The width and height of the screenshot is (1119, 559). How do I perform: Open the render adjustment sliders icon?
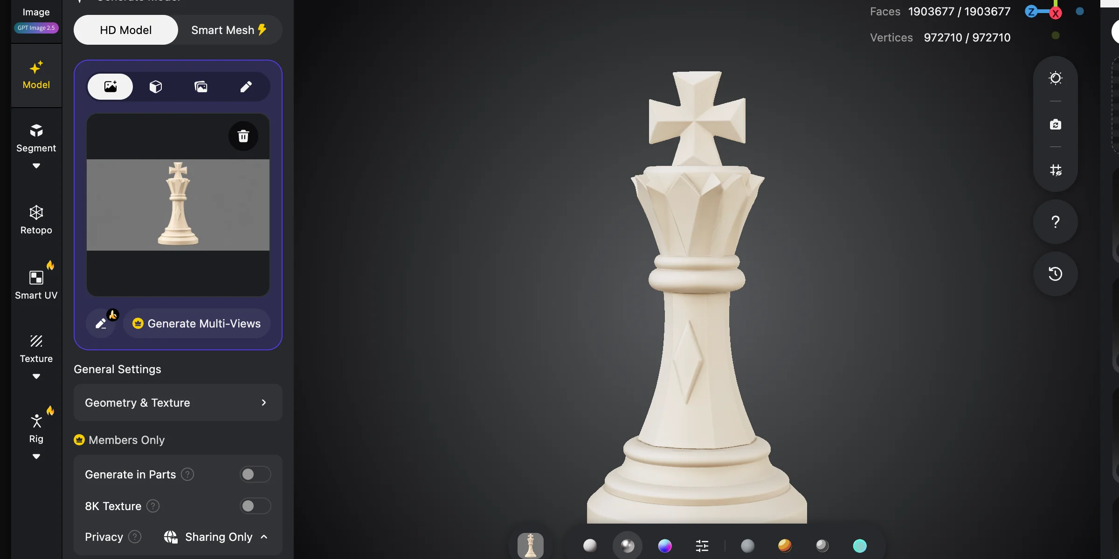(x=702, y=545)
